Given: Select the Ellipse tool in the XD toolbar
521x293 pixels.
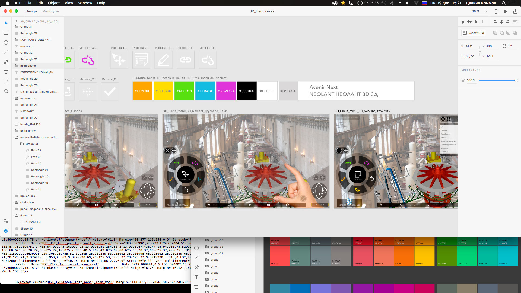Looking at the screenshot, I should pyautogui.click(x=6, y=43).
